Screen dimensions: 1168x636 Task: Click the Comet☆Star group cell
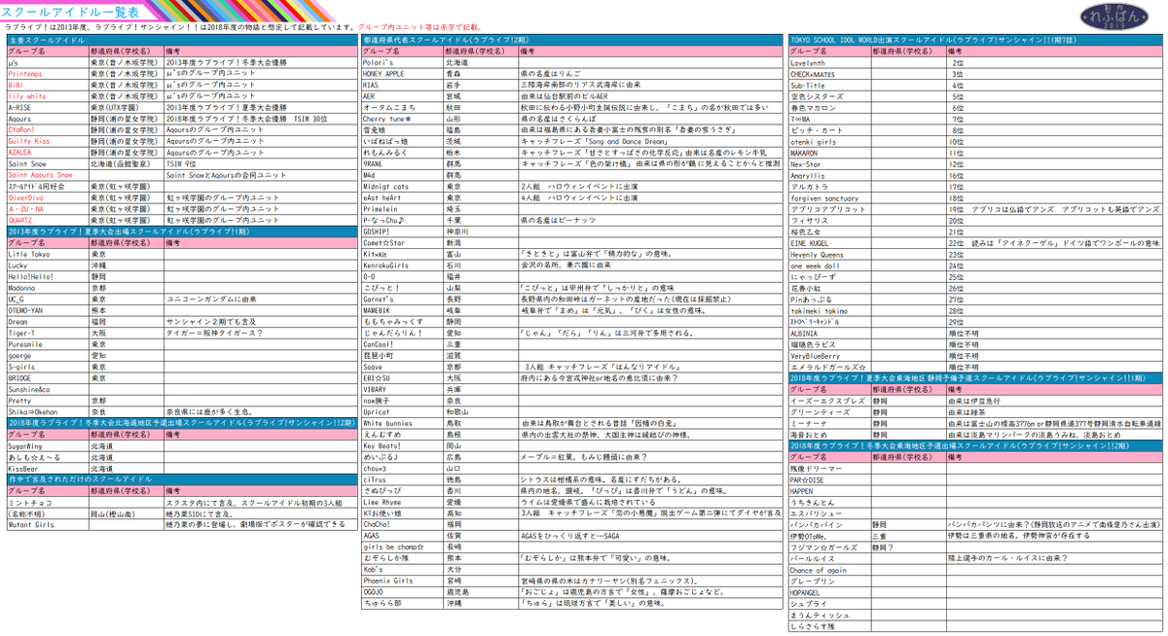[x=402, y=242]
